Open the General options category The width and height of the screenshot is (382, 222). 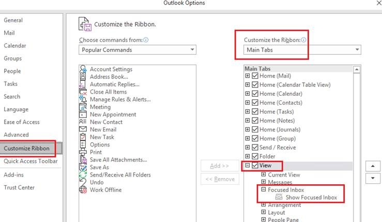coord(13,20)
